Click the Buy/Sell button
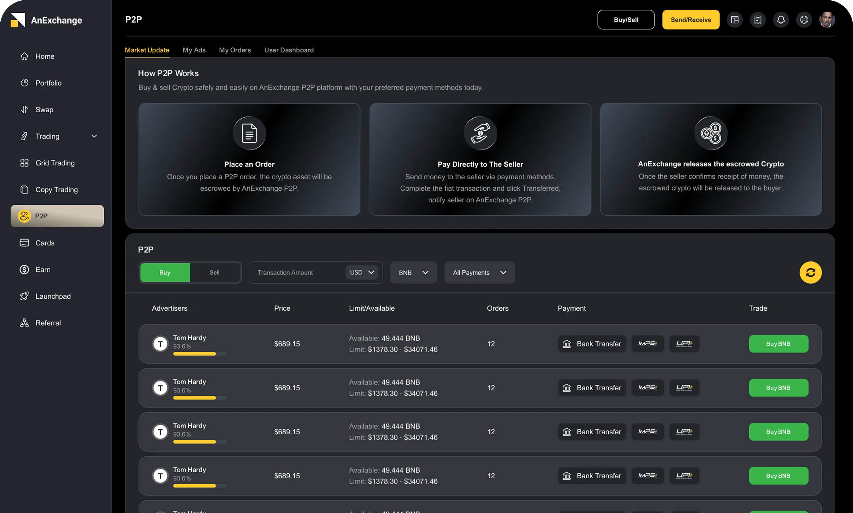This screenshot has height=513, width=853. [x=626, y=19]
